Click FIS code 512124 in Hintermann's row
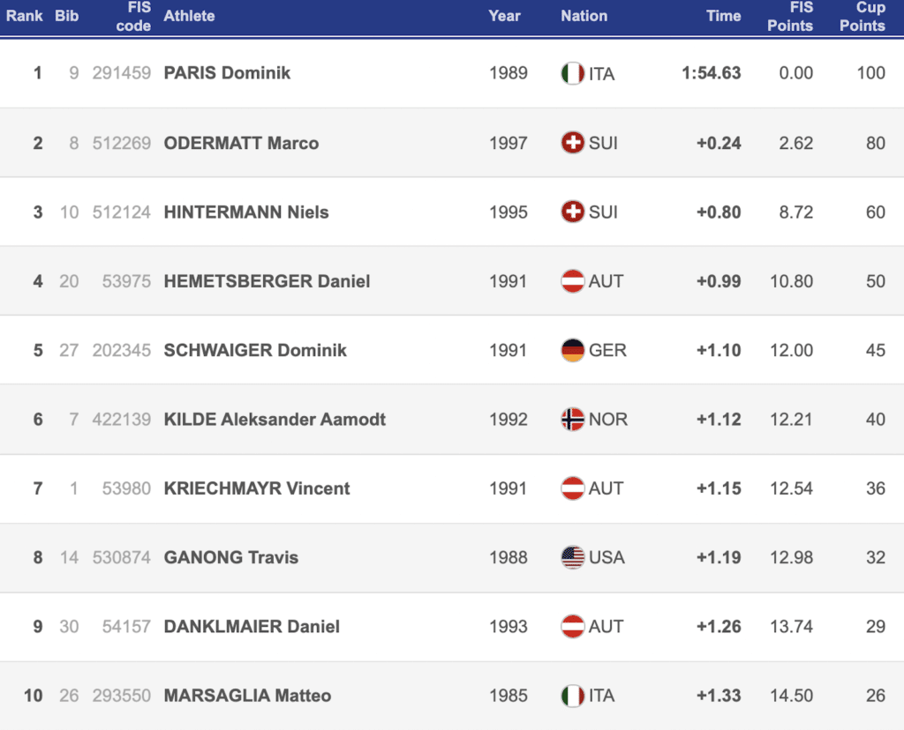 (122, 212)
